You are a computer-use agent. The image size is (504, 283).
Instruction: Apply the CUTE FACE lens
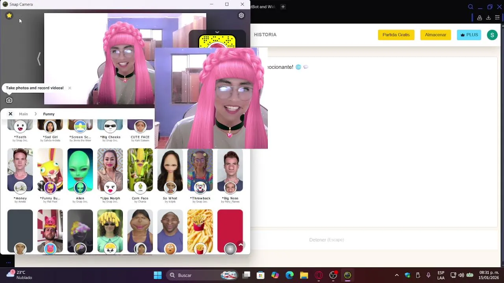click(x=140, y=131)
